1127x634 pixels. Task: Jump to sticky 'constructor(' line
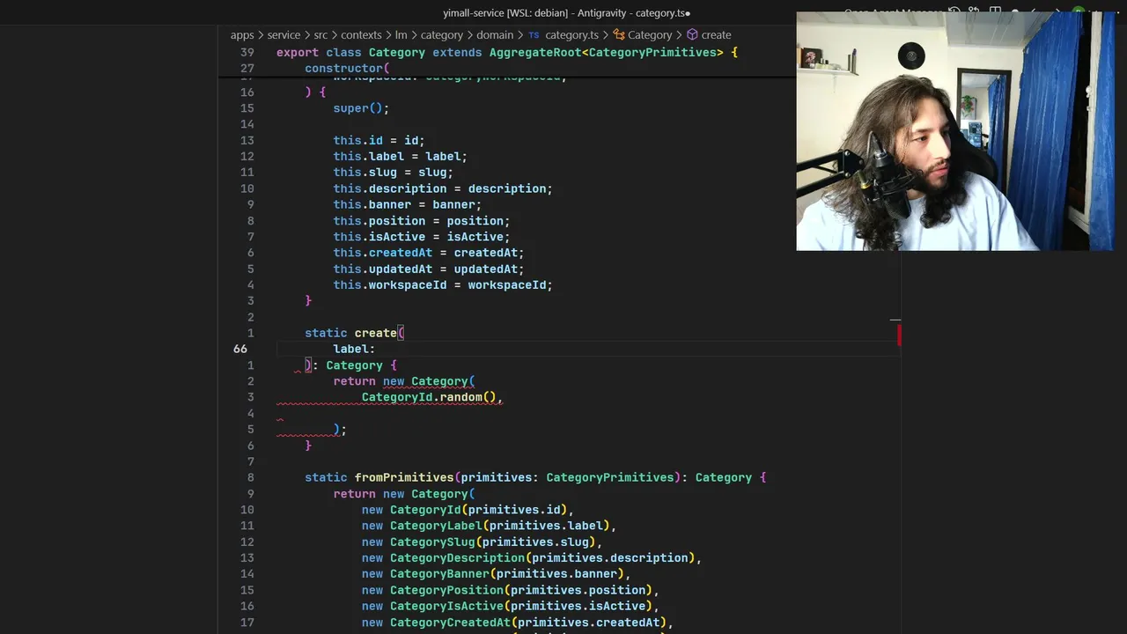pos(347,69)
